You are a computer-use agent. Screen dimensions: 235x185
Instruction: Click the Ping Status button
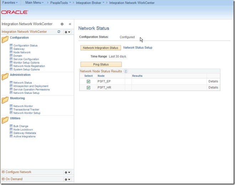click(101, 64)
